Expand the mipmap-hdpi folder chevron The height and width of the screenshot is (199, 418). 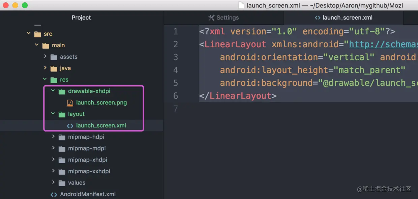click(x=53, y=137)
